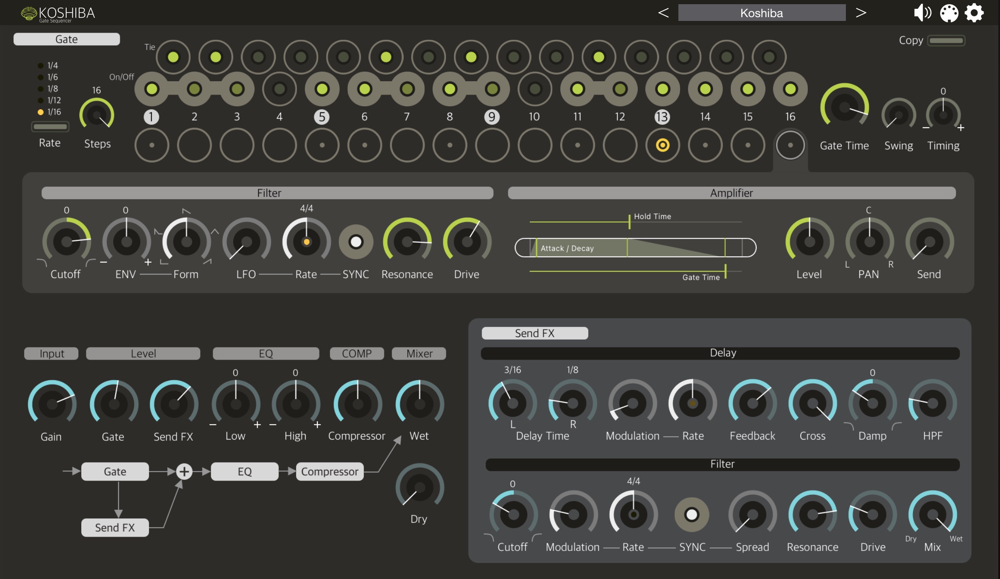Select the Gate tab header
Image resolution: width=1000 pixels, height=579 pixels.
click(67, 39)
